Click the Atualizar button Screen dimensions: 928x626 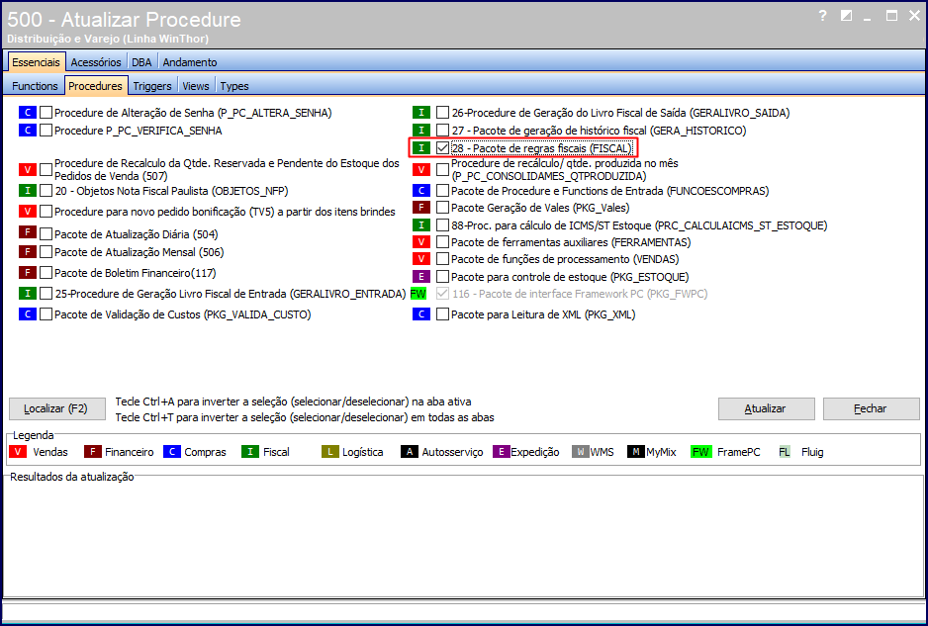(766, 408)
